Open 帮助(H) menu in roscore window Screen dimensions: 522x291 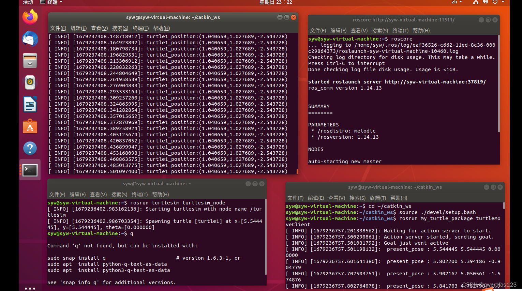421,31
